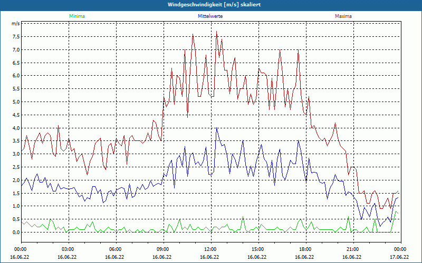Click the 17.06.22 date label

(x=399, y=257)
